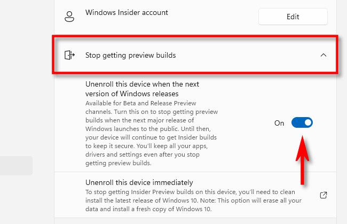The height and width of the screenshot is (224, 347).
Task: Collapse the Stop getting preview builds chevron
Action: (323, 55)
